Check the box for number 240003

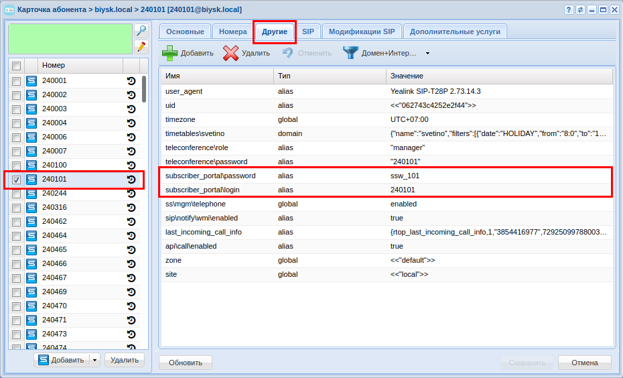[16, 109]
